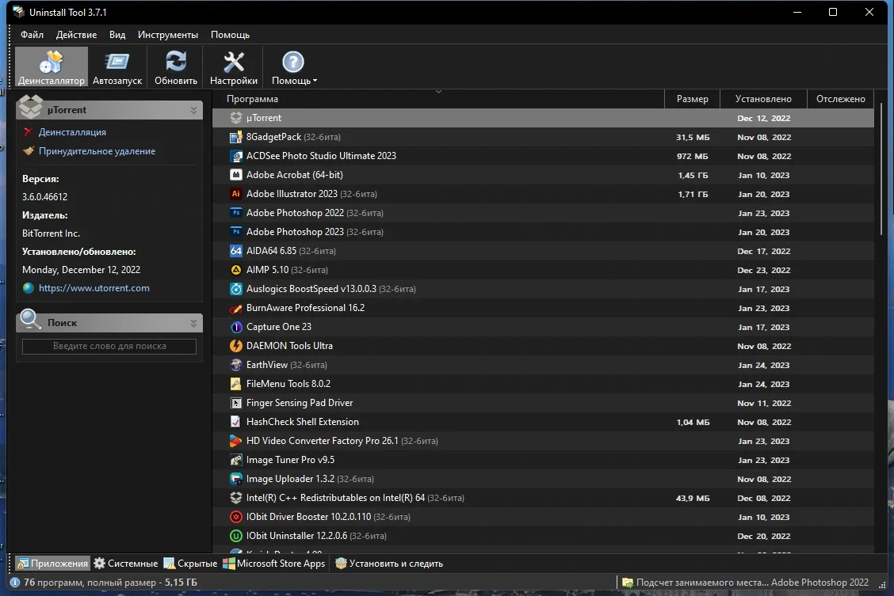This screenshot has width=894, height=596.
Task: Select the Adobe Photoshop 2022 icon
Action: click(x=235, y=213)
